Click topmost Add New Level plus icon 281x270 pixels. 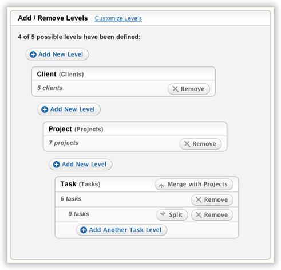coord(33,54)
